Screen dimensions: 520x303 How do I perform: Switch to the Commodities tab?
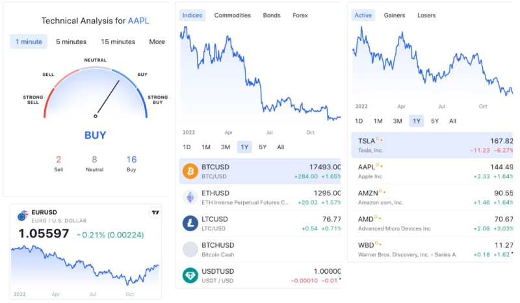(233, 15)
